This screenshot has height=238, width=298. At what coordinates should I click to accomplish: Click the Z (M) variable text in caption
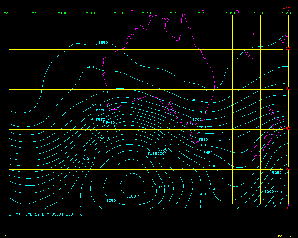point(15,214)
